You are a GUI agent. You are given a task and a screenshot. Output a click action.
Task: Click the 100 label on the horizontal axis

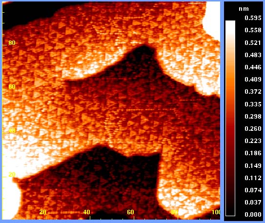point(216,212)
